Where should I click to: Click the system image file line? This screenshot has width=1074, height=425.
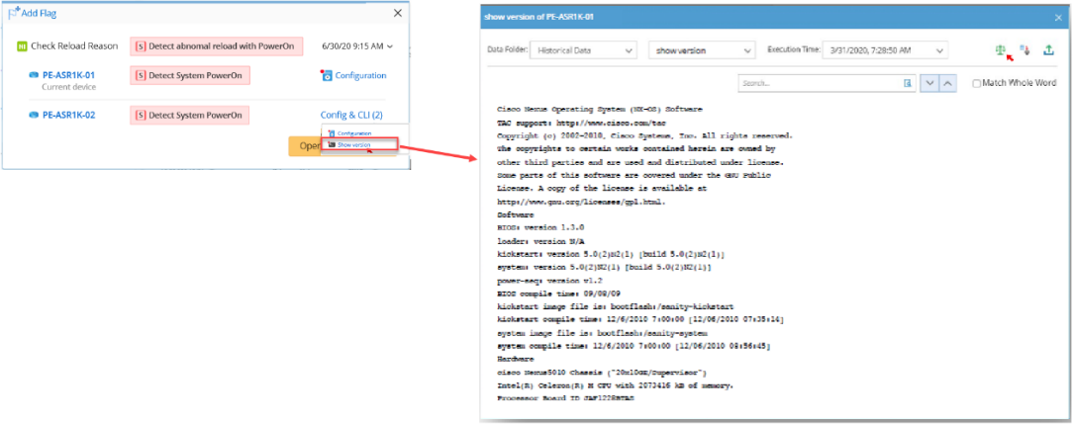coord(602,333)
